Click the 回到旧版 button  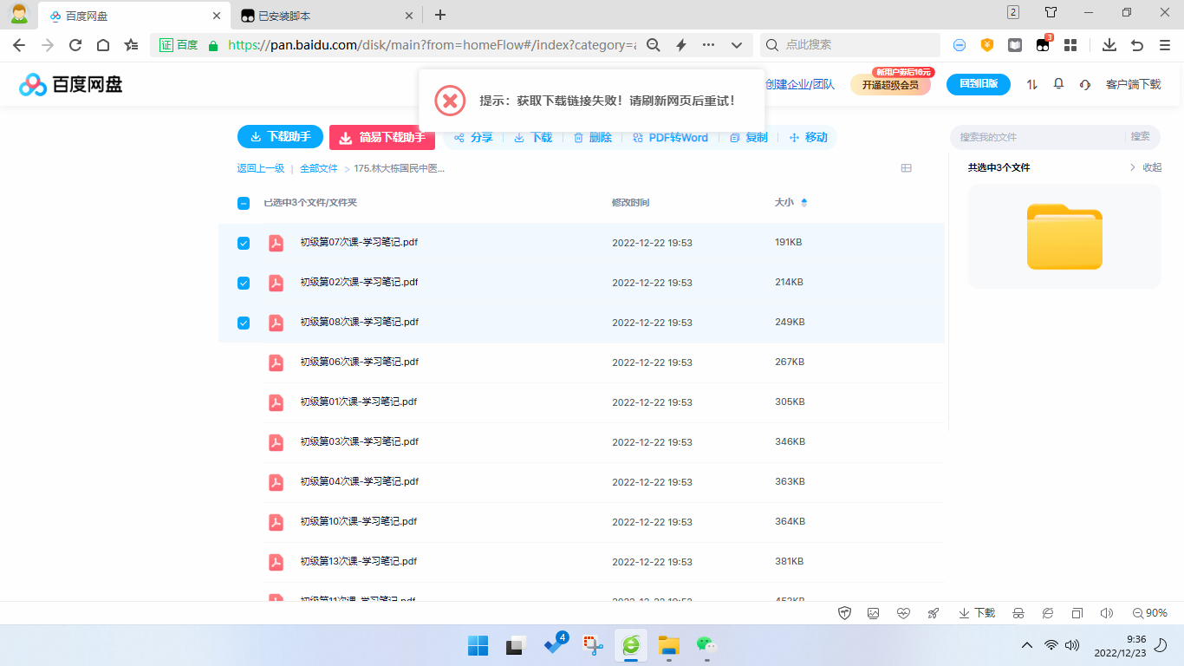pos(978,84)
